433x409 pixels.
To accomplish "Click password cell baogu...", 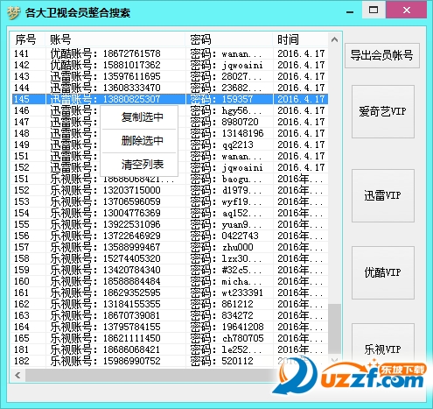I will (229, 179).
